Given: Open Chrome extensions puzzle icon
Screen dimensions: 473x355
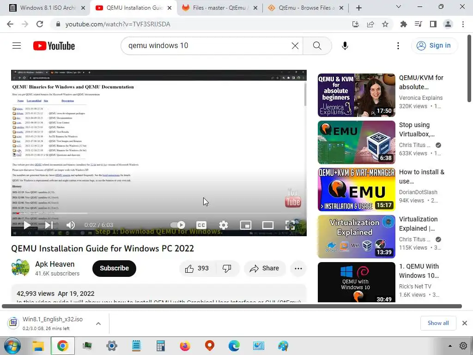Looking at the screenshot, I should pos(403,24).
